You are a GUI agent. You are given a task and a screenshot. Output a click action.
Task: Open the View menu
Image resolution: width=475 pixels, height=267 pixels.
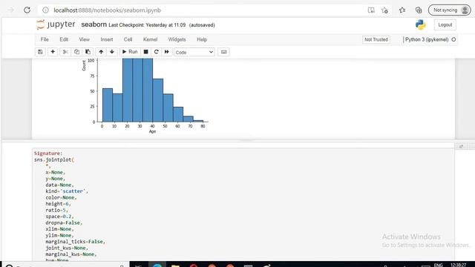point(84,39)
